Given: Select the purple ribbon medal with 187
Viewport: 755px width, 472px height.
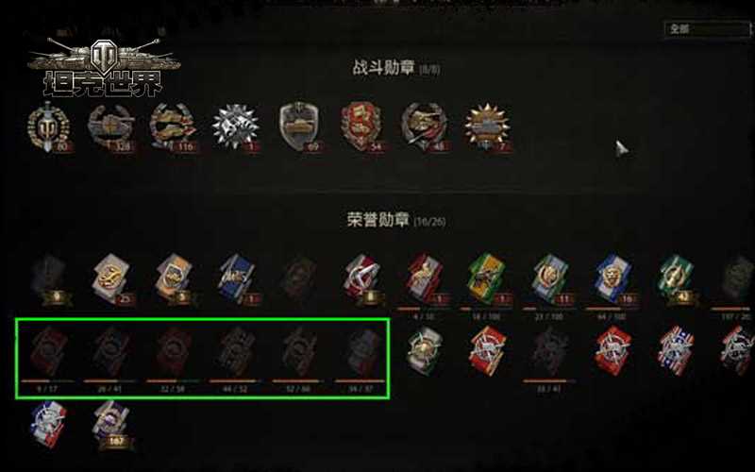Looking at the screenshot, I should coord(112,426).
